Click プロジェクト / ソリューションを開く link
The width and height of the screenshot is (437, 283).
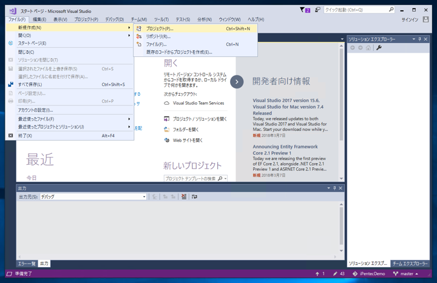(200, 119)
